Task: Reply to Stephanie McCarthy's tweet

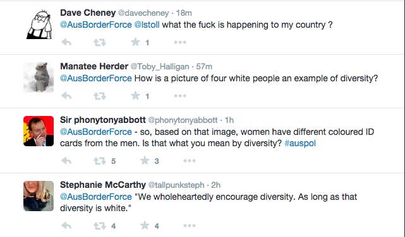Action: pos(66,226)
